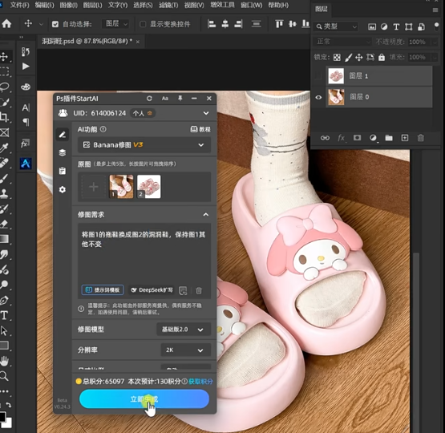Click the add image plus box
The width and height of the screenshot is (445, 433).
[94, 187]
